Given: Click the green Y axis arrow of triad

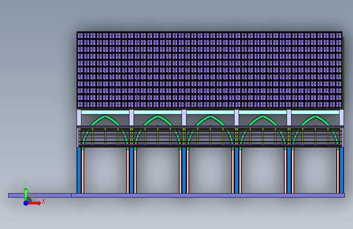Looking at the screenshot, I should coord(26,194).
